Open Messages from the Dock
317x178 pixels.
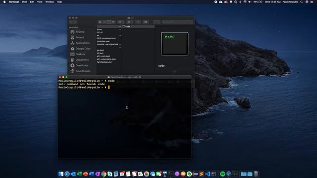(153, 174)
